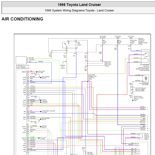This screenshot has width=155, height=155.
Task: Click the CDS FAN FUSE 20A symbol
Action: point(131,42)
